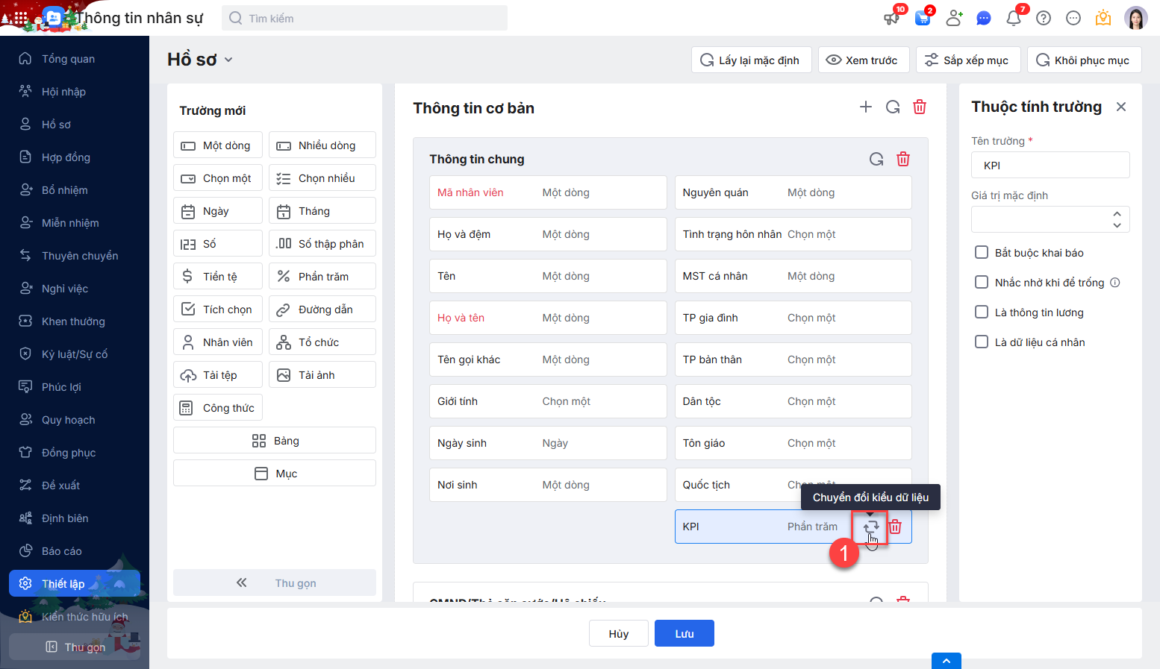This screenshot has height=669, width=1160.
Task: Click the user avatar picture
Action: (1135, 18)
